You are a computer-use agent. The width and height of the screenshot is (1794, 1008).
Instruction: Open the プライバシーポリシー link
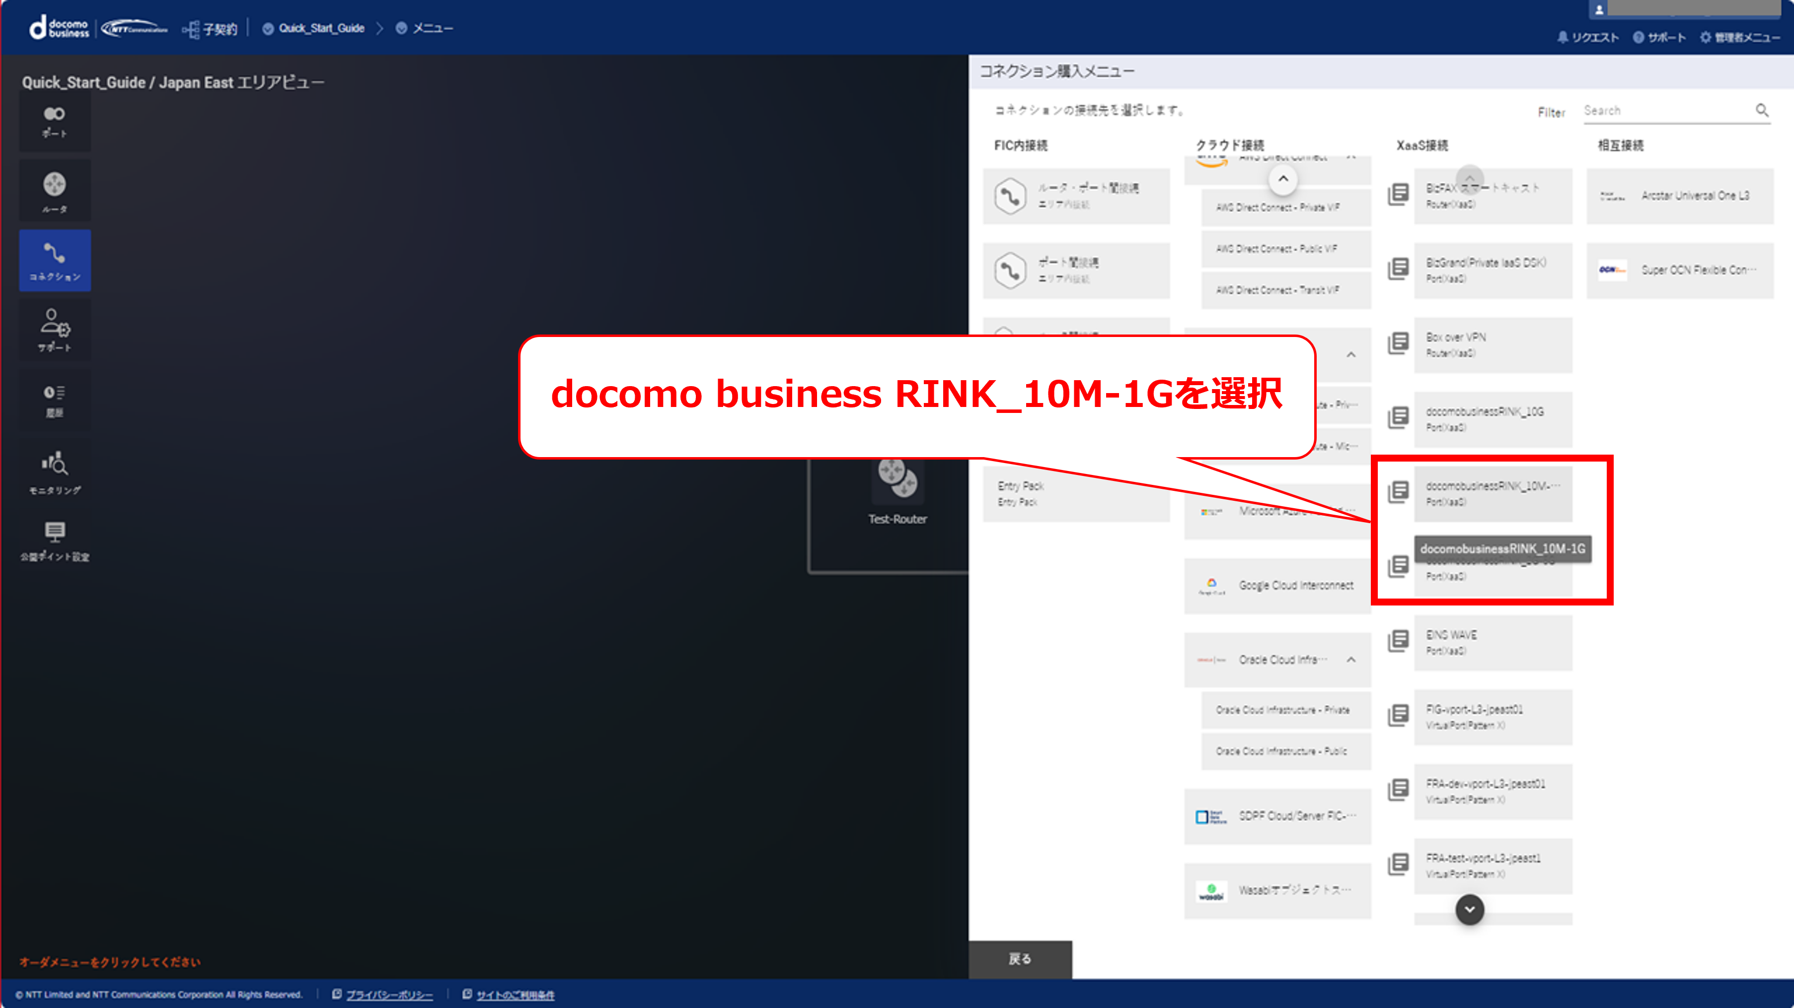coord(389,995)
